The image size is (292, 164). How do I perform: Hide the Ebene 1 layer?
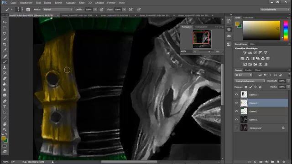[x=236, y=119]
